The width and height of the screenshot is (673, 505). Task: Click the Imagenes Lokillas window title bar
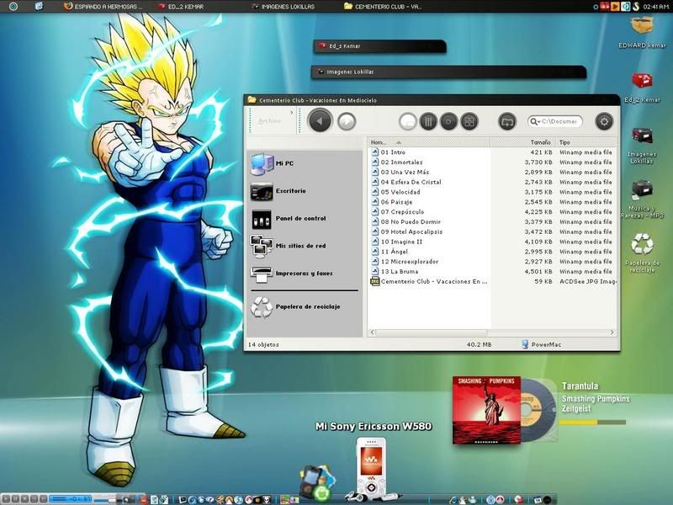(448, 72)
